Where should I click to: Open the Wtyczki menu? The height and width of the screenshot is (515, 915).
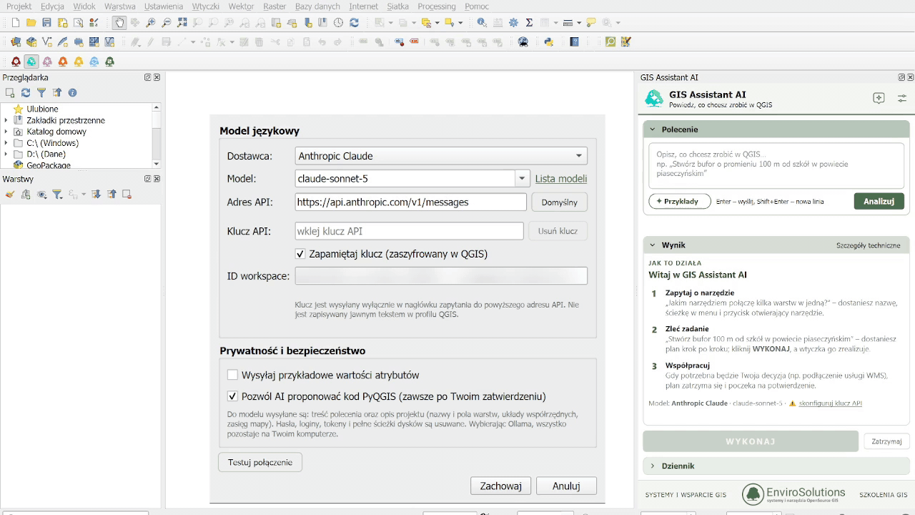pos(206,6)
